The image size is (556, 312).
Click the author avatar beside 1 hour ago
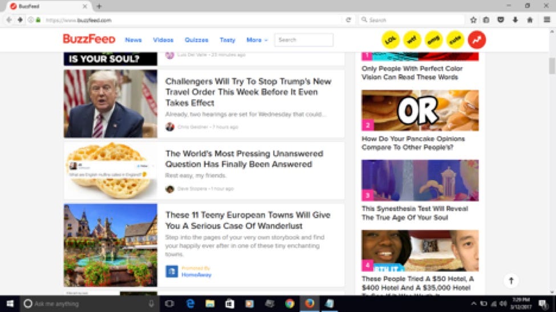pos(170,189)
